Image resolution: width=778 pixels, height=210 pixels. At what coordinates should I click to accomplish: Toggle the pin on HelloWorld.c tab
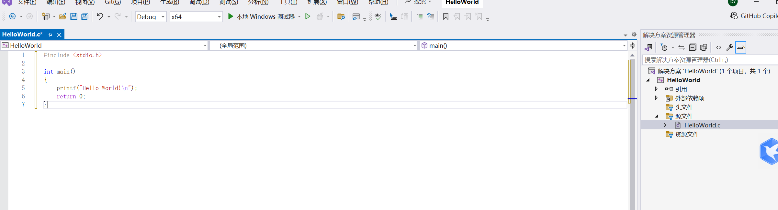(50, 35)
